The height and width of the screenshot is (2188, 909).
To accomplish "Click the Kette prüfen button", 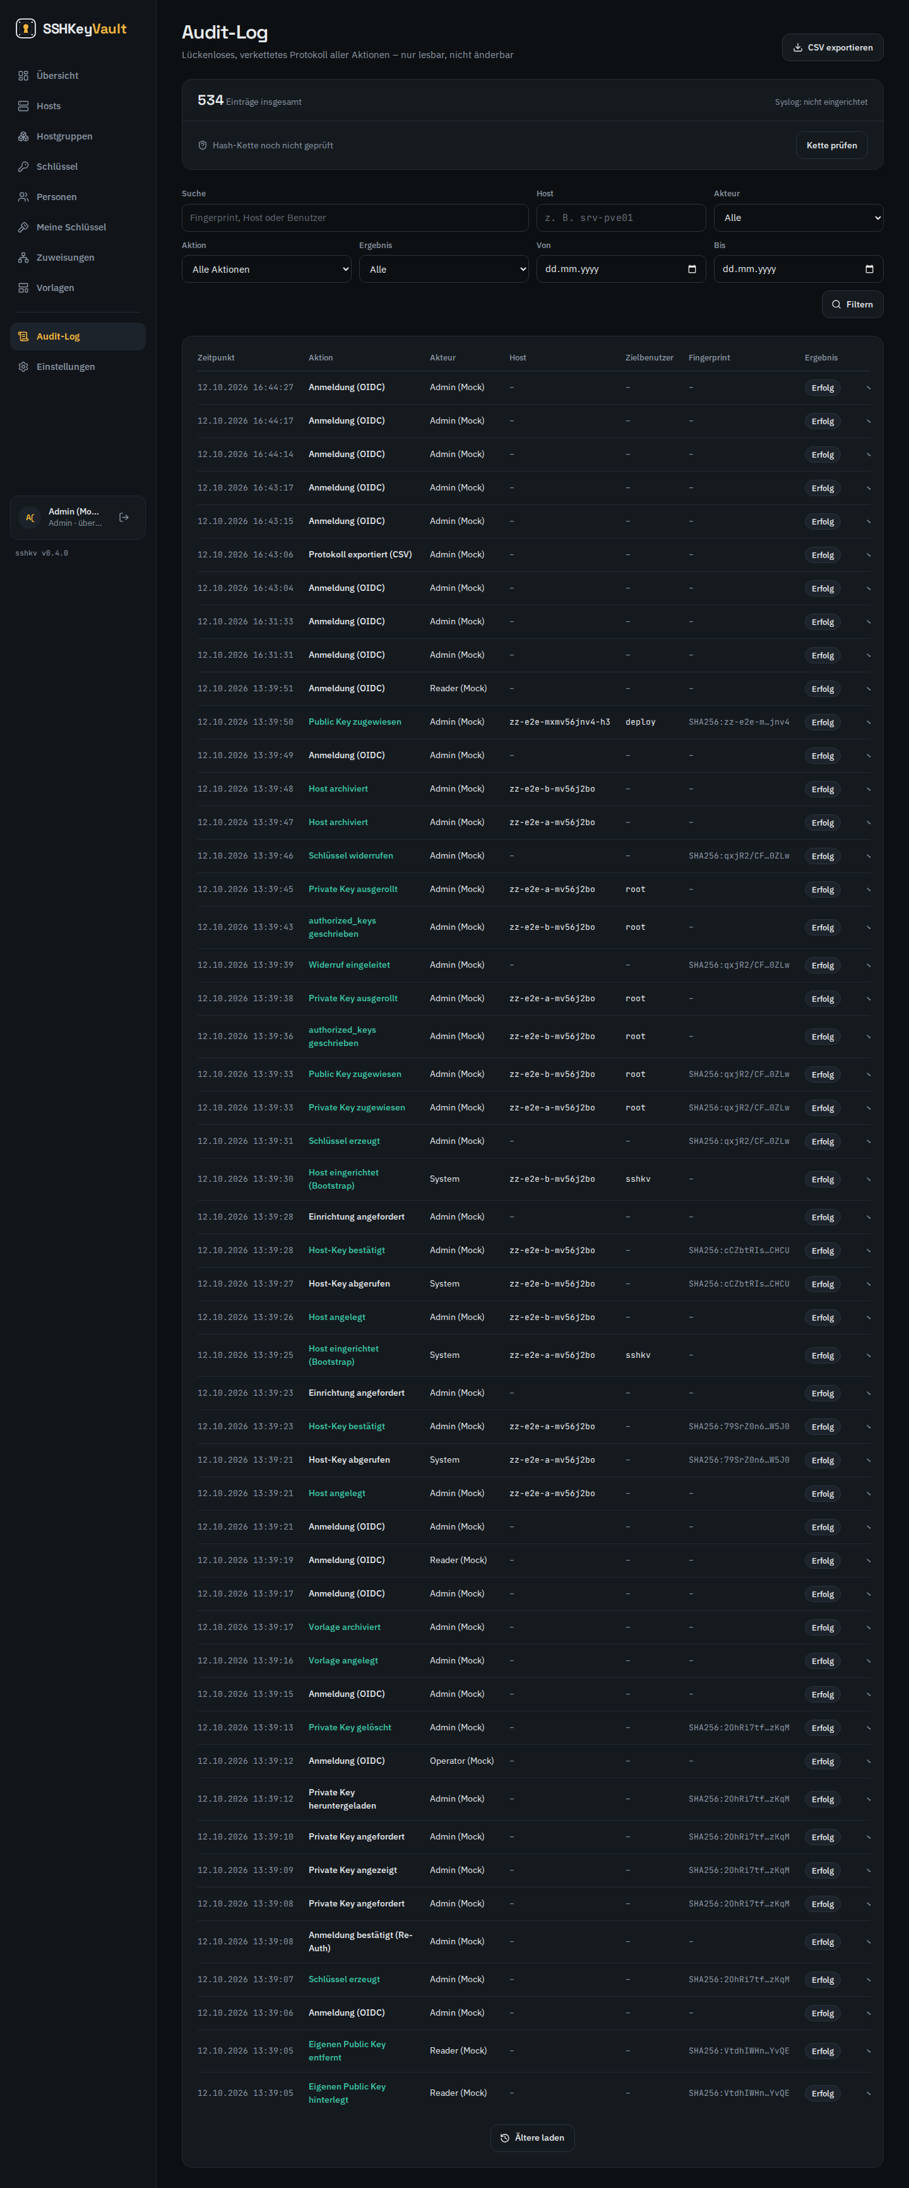I will 832,145.
